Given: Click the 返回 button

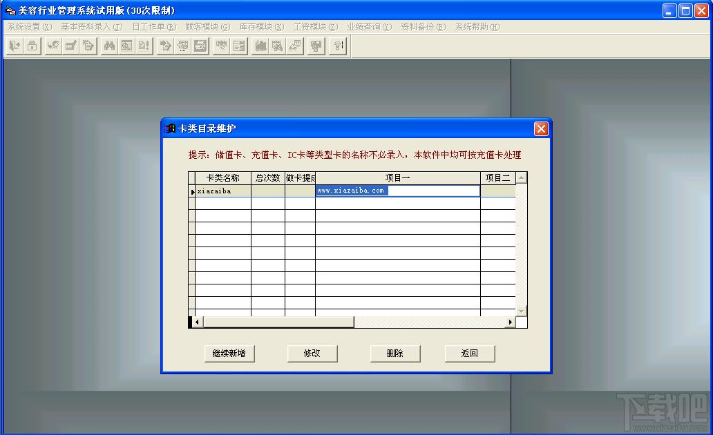Looking at the screenshot, I should pyautogui.click(x=470, y=354).
